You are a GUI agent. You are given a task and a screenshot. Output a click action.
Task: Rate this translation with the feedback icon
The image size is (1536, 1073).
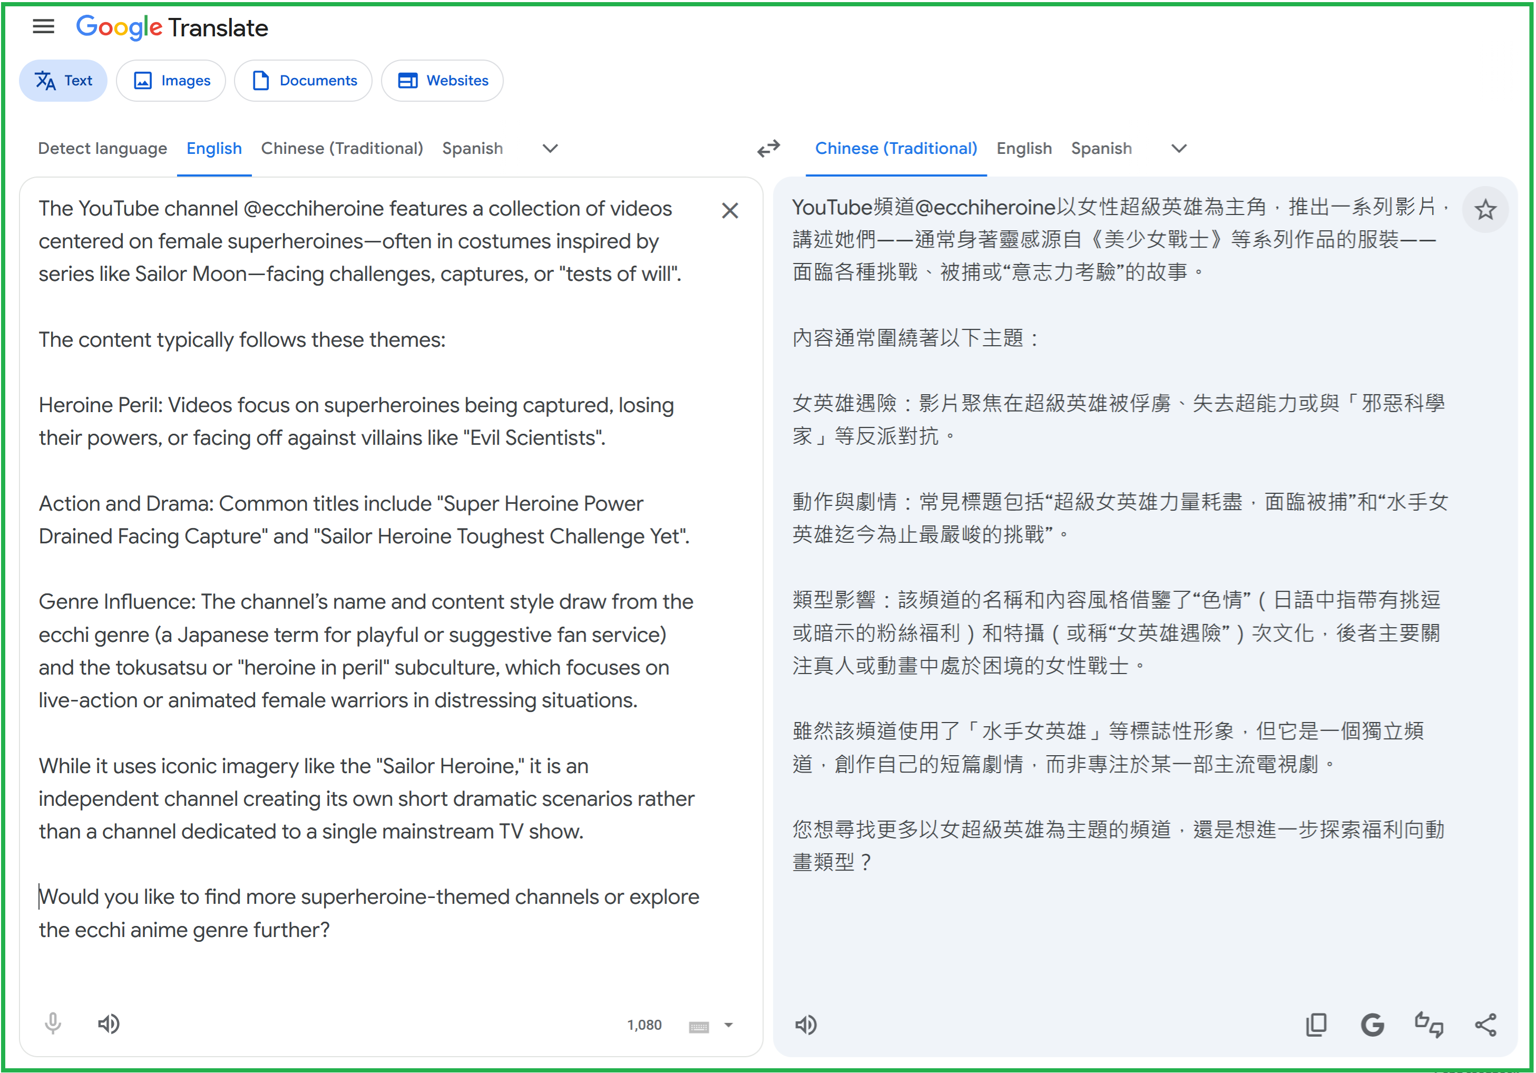point(1429,1024)
